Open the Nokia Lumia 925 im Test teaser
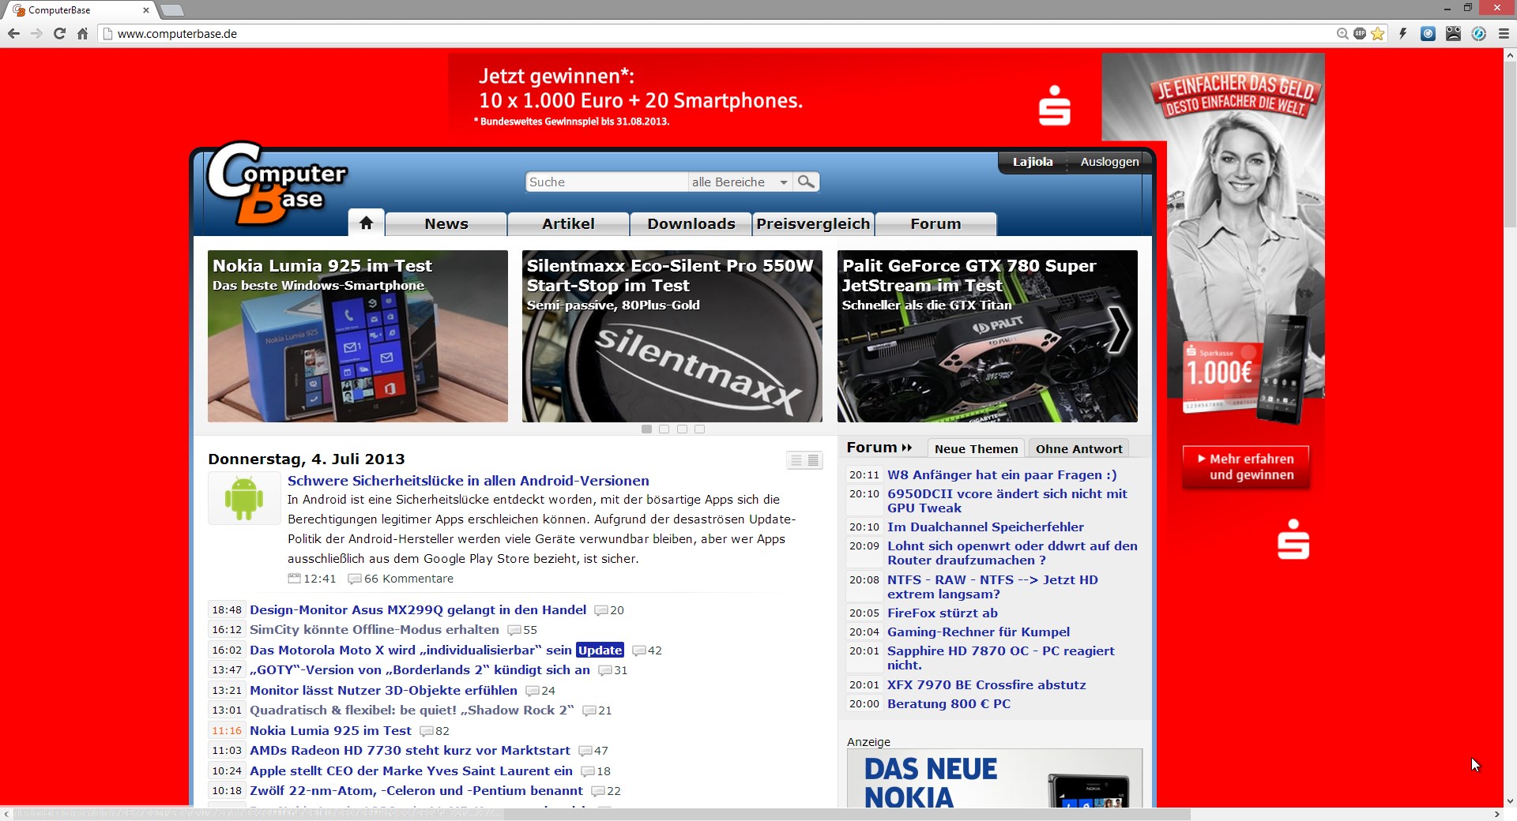 click(x=358, y=336)
